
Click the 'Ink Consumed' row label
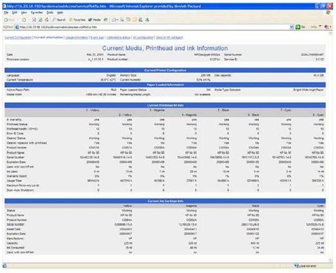pyautogui.click(x=15, y=248)
